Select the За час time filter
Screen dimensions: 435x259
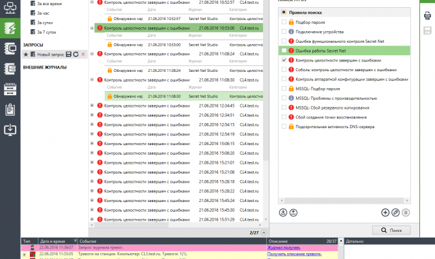pos(43,13)
